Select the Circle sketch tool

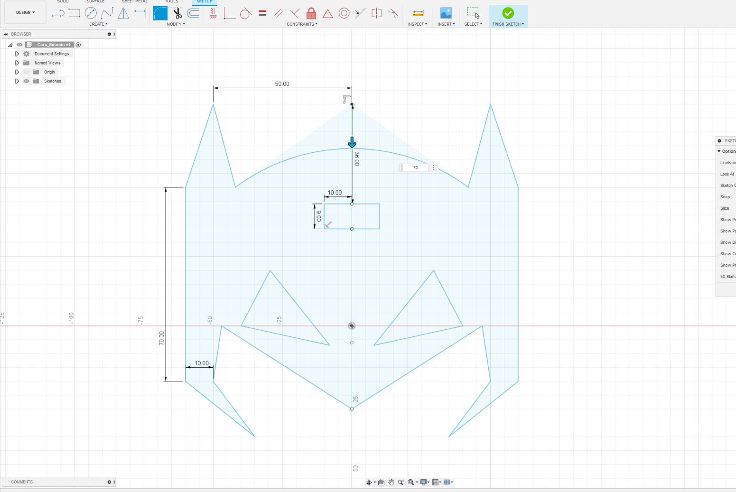pyautogui.click(x=91, y=13)
